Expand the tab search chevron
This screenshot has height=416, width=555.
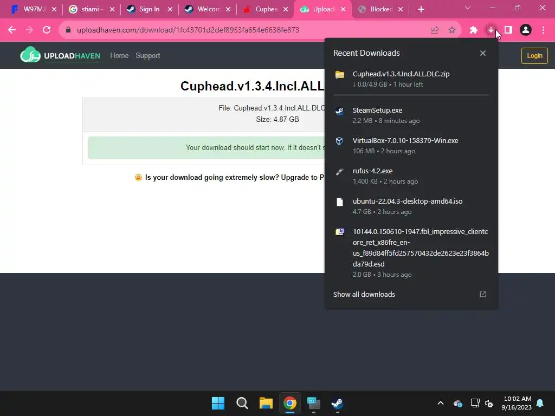468,8
